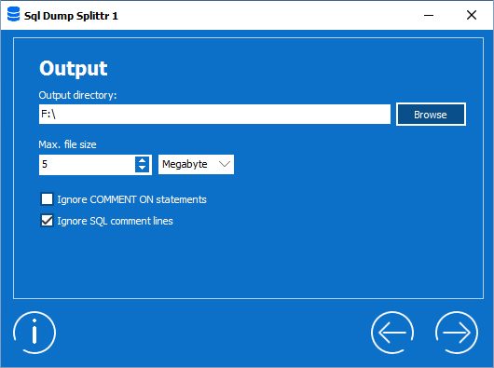Increase max file size with up arrow
This screenshot has height=368, width=494.
[x=142, y=160]
